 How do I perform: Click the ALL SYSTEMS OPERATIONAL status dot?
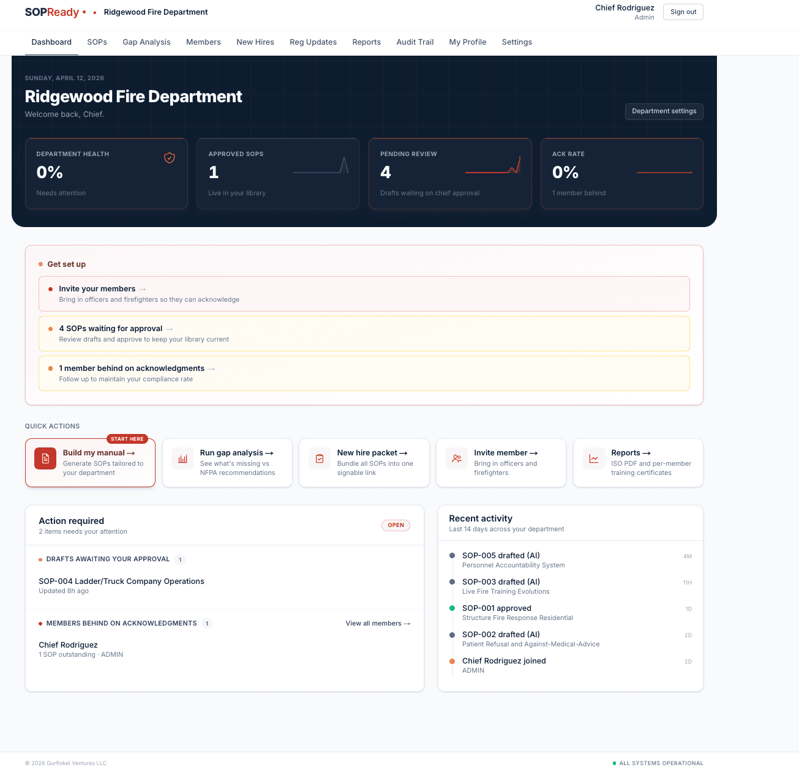[x=613, y=763]
